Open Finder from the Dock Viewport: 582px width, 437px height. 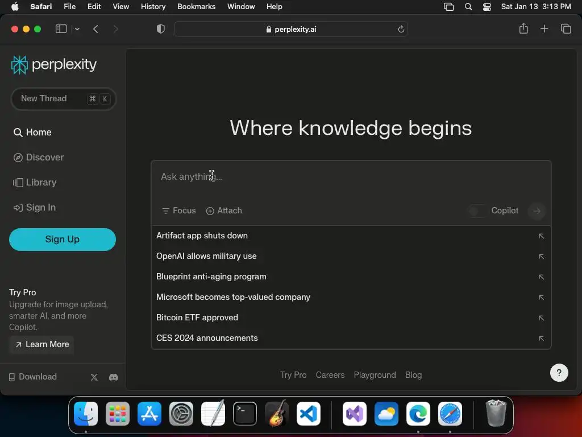coord(86,414)
